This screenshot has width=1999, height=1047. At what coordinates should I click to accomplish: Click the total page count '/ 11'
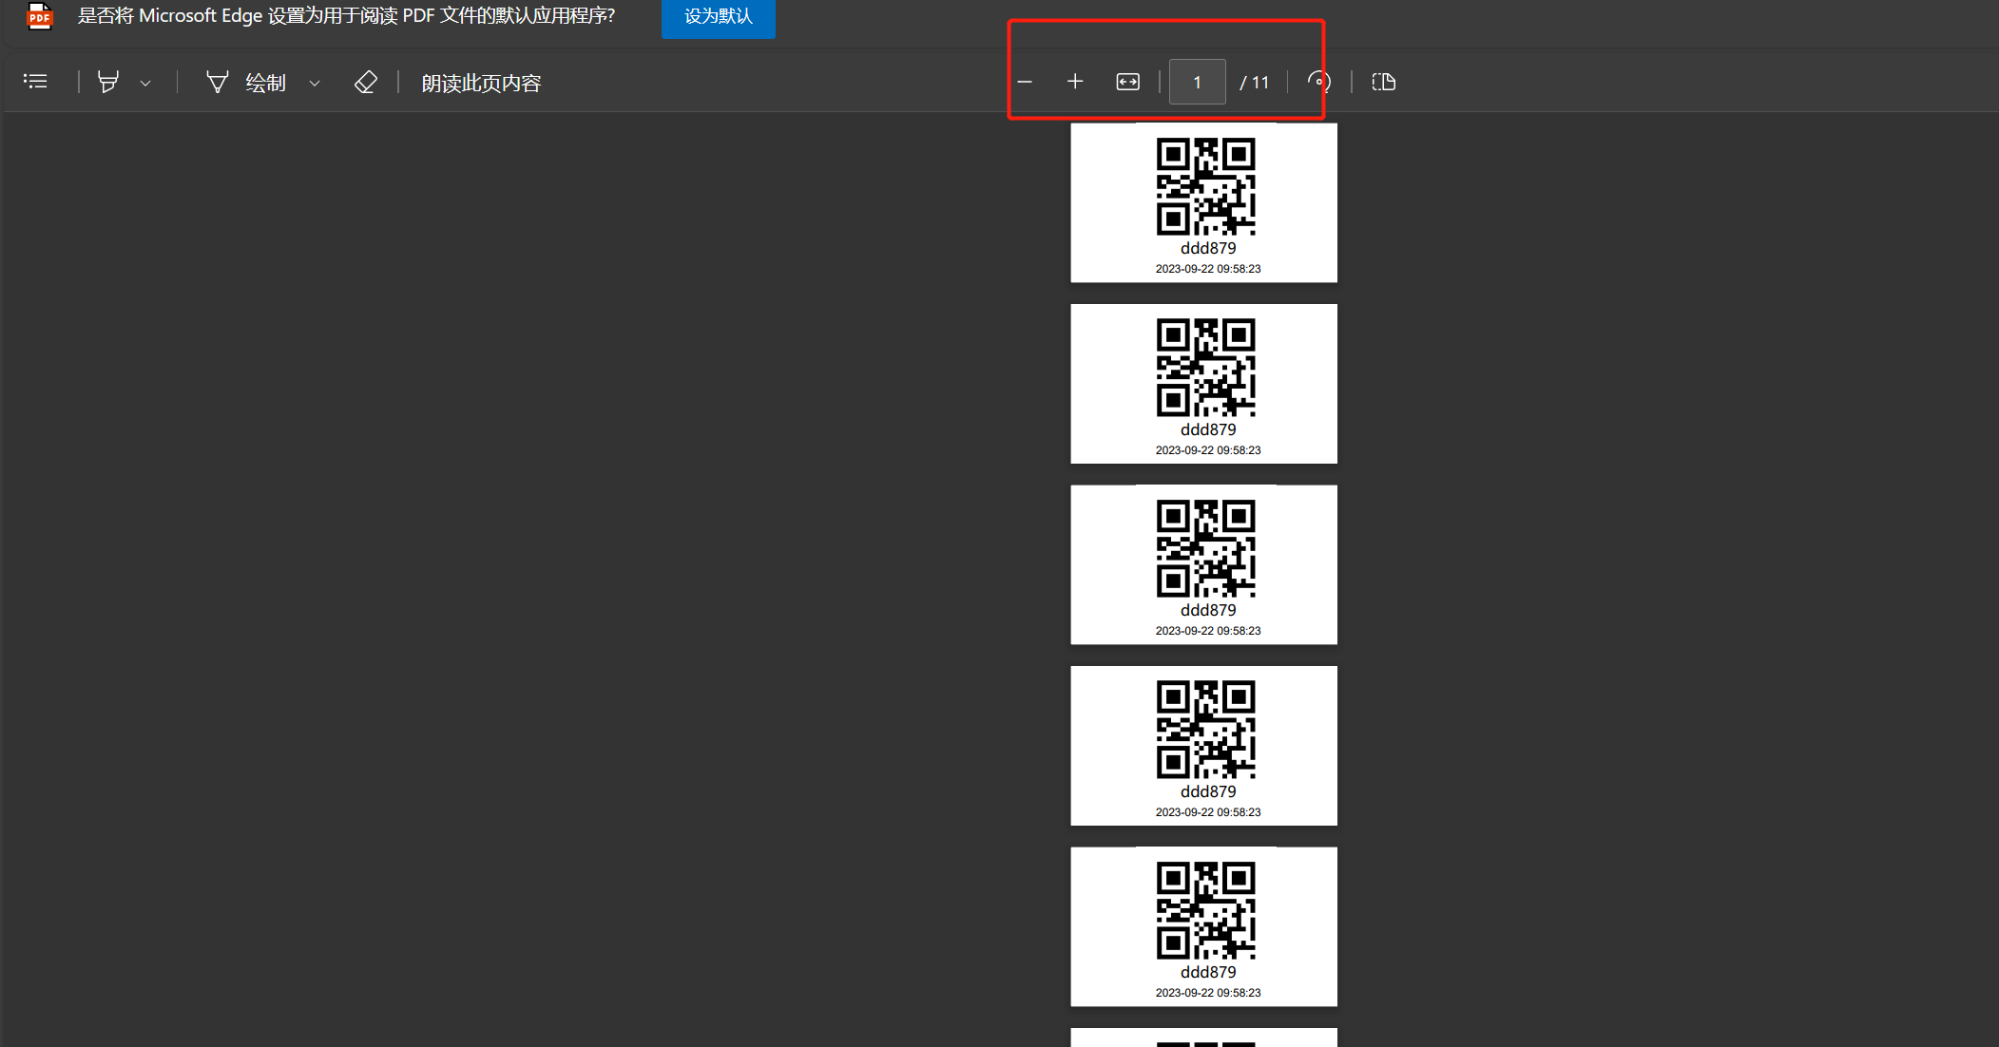(x=1255, y=83)
